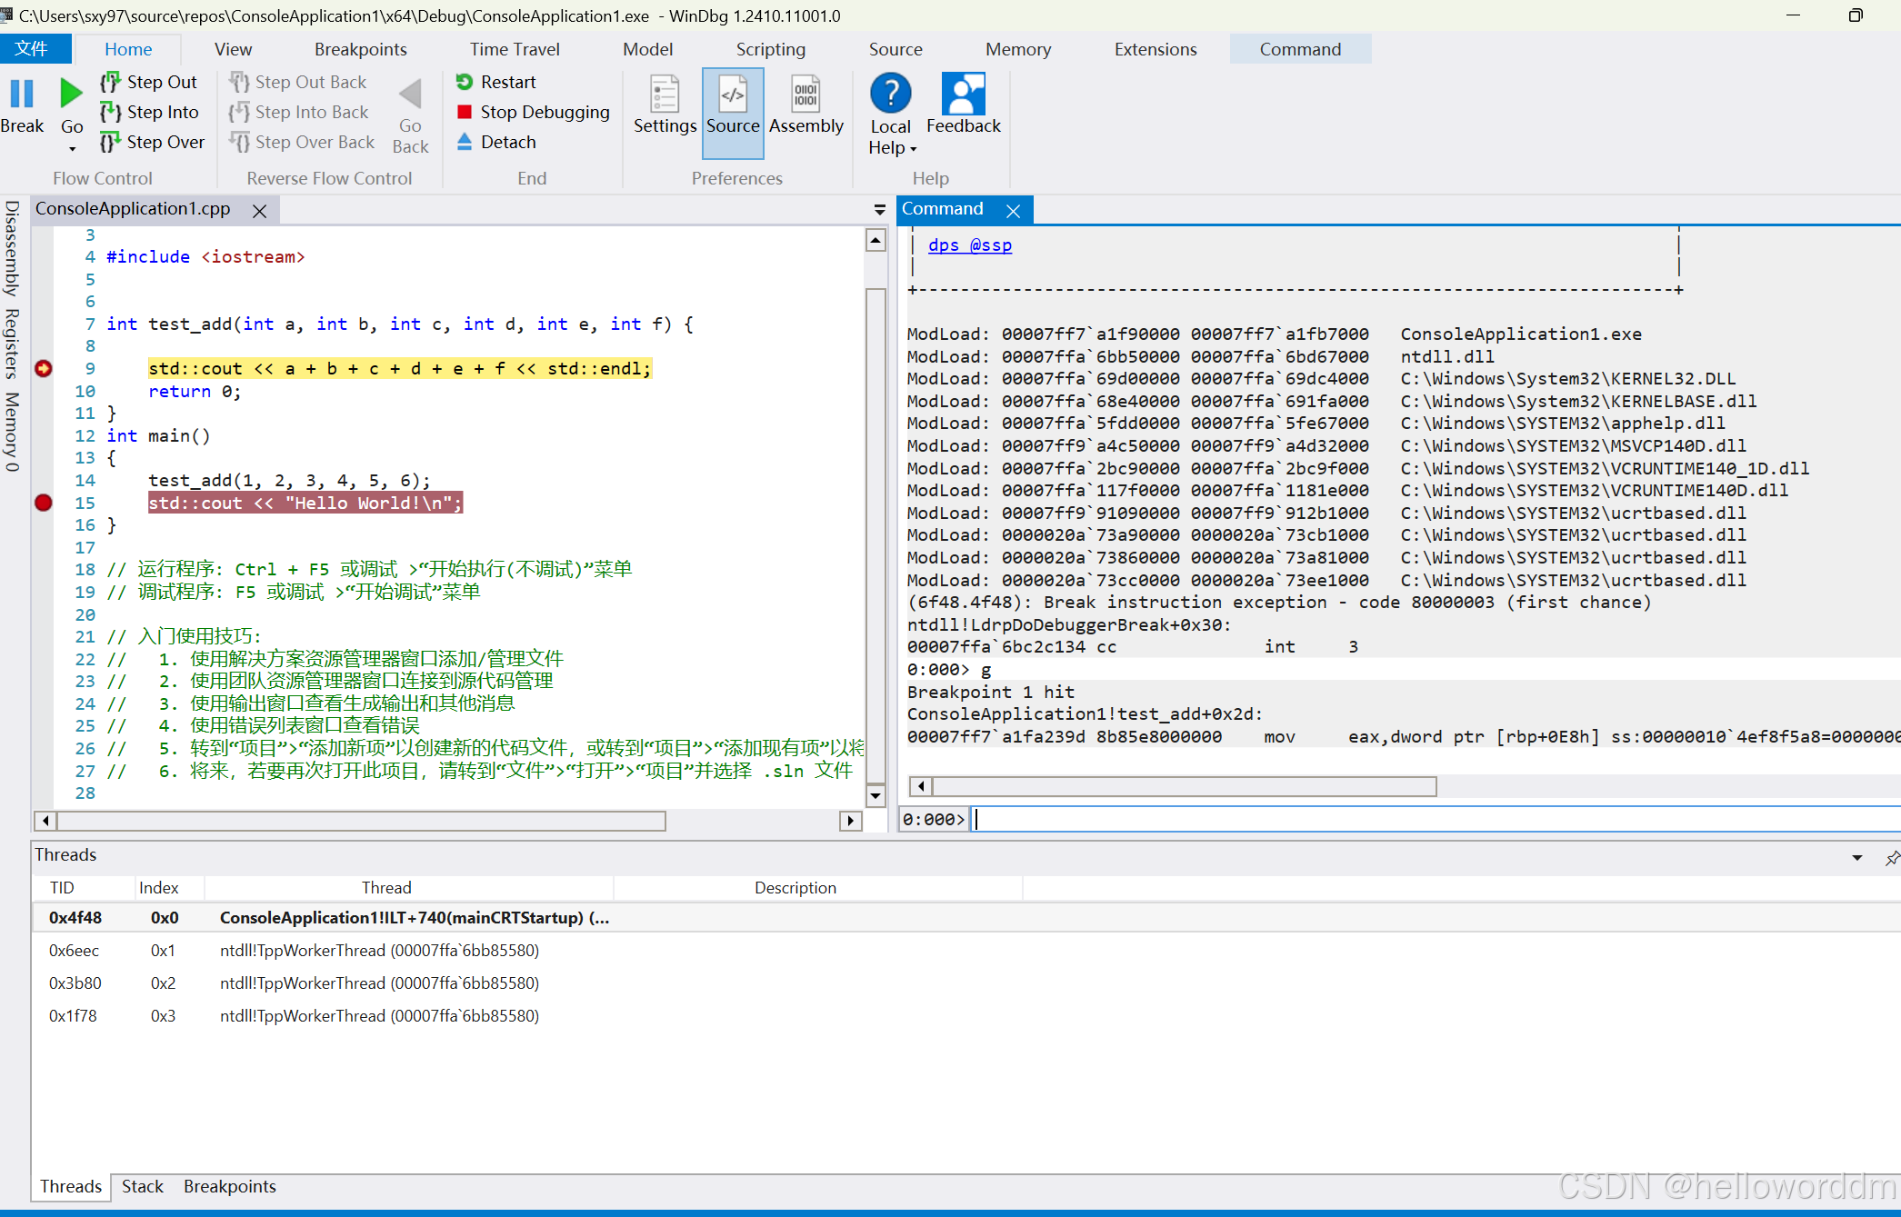Click the Break pause icon
The width and height of the screenshot is (1901, 1217).
[22, 95]
